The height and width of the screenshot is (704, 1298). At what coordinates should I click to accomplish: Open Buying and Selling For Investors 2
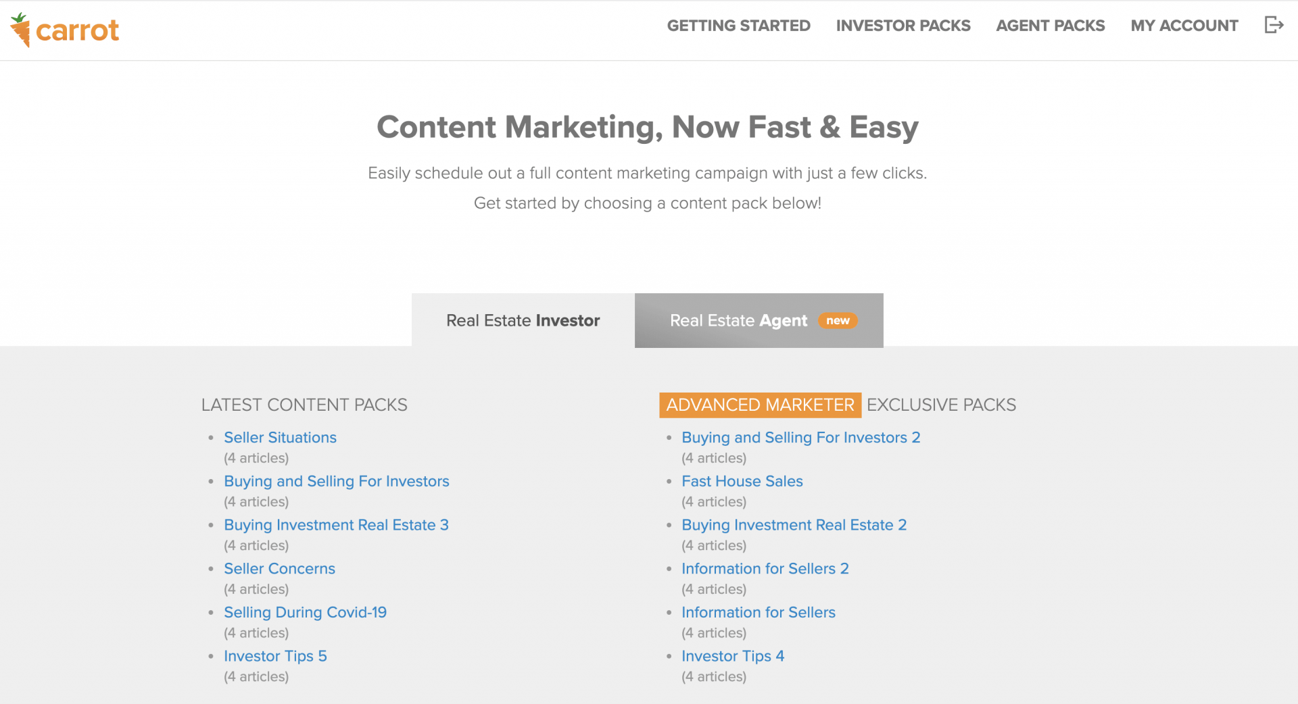click(800, 438)
